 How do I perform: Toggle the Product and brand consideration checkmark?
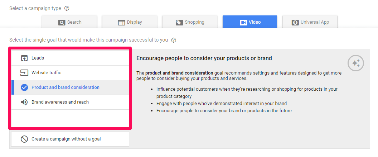coord(24,87)
